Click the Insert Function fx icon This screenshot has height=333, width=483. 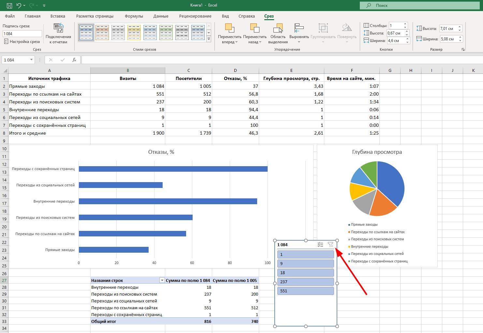tap(74, 60)
